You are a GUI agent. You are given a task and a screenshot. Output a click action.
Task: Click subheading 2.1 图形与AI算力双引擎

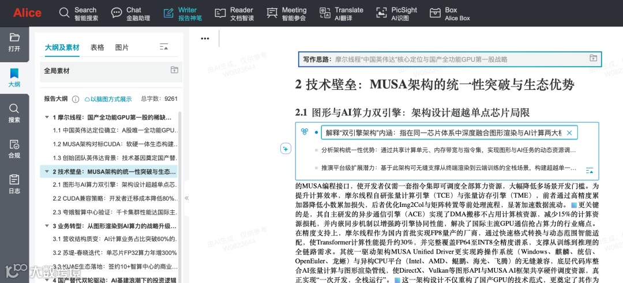(412, 113)
